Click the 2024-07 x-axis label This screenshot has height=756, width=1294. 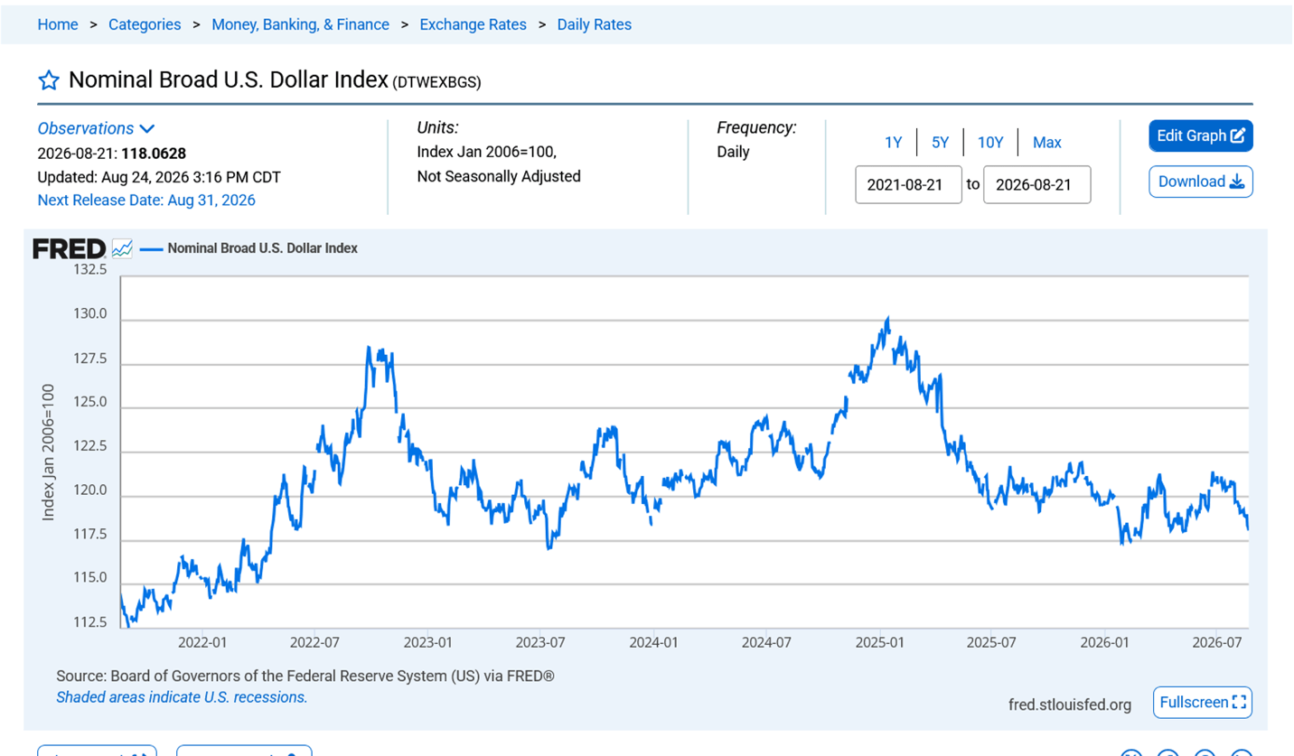coord(765,642)
